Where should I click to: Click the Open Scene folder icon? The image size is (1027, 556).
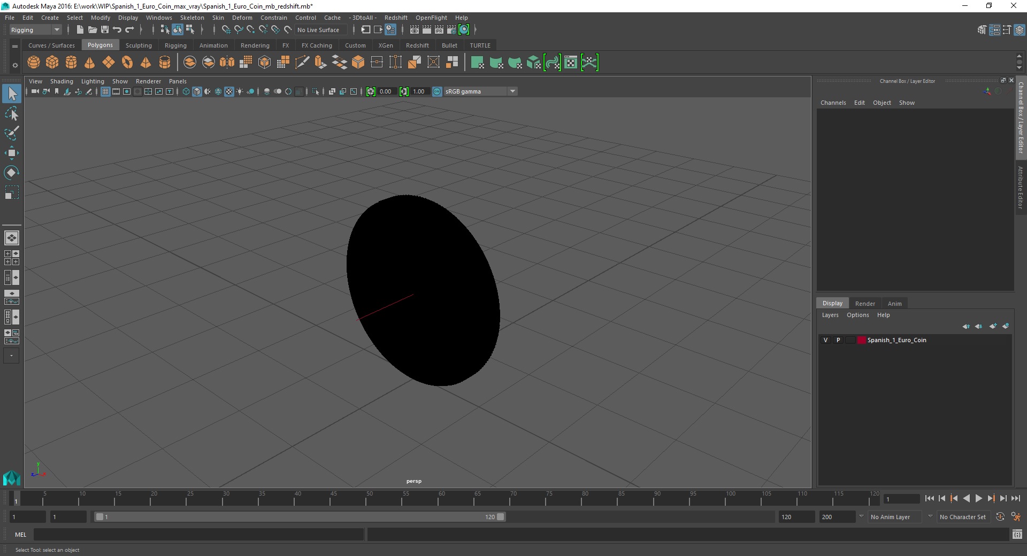coord(92,30)
